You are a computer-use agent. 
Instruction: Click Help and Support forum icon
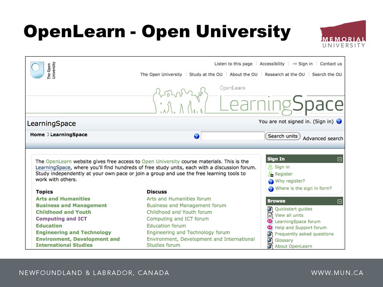(270, 228)
